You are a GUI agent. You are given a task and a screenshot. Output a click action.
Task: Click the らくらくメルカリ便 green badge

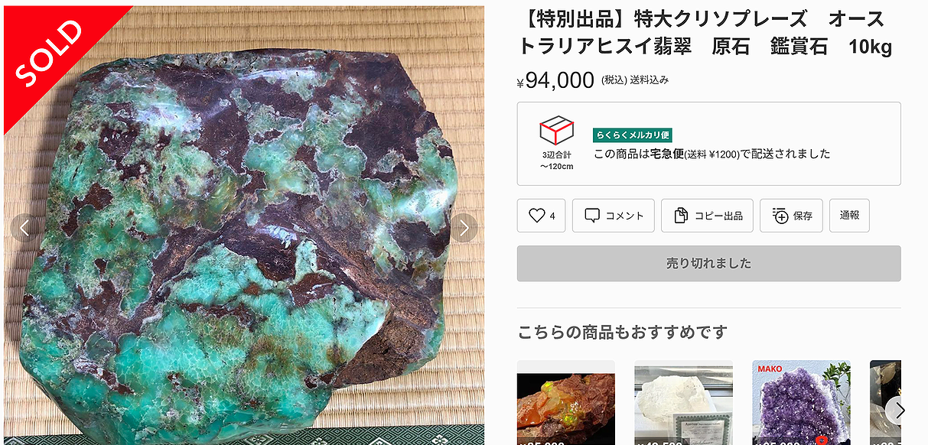click(x=632, y=135)
